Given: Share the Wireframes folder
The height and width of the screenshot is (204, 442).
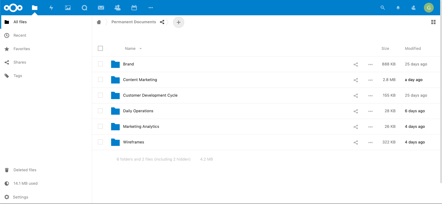Looking at the screenshot, I should (x=356, y=142).
